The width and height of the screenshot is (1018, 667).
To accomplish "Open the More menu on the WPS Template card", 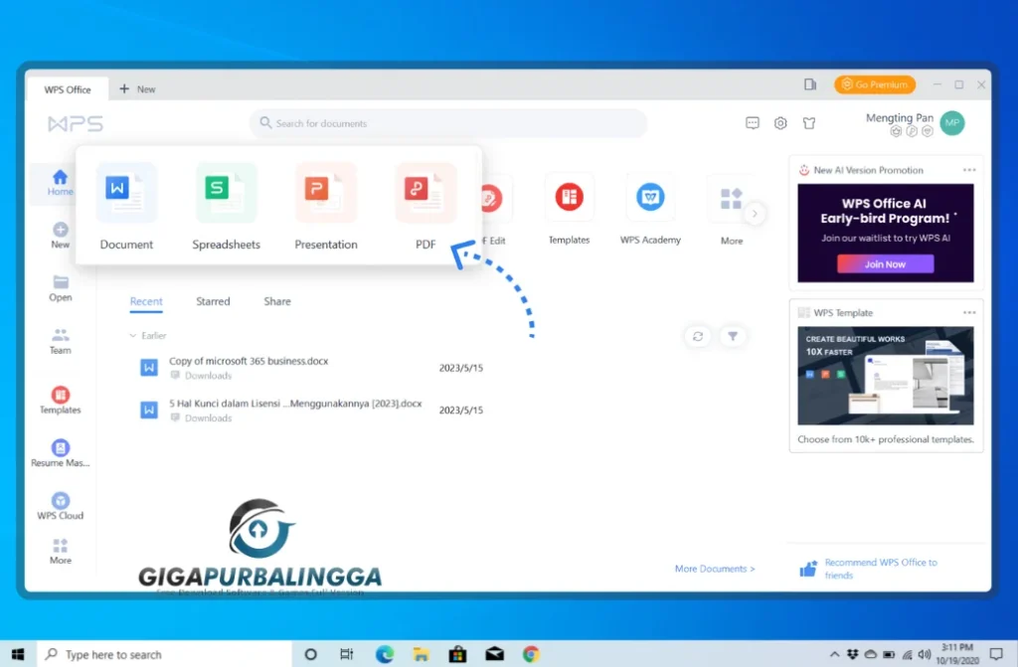I will 969,311.
